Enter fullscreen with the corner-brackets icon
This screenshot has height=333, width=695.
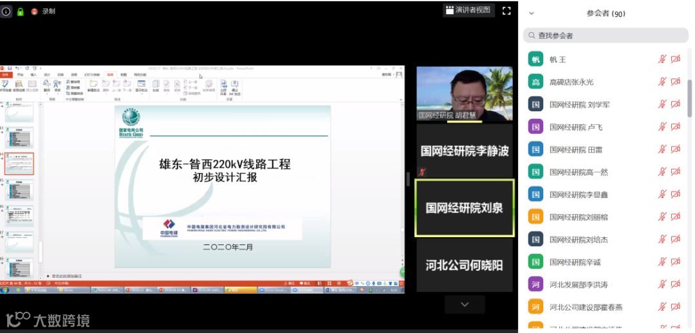(506, 11)
